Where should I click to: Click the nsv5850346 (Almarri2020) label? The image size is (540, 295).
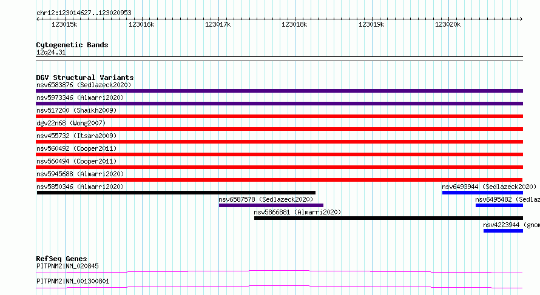[x=80, y=187]
